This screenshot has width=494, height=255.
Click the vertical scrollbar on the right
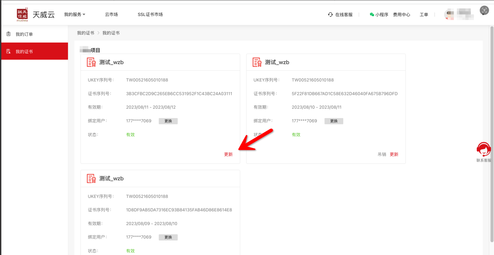[x=492, y=132]
